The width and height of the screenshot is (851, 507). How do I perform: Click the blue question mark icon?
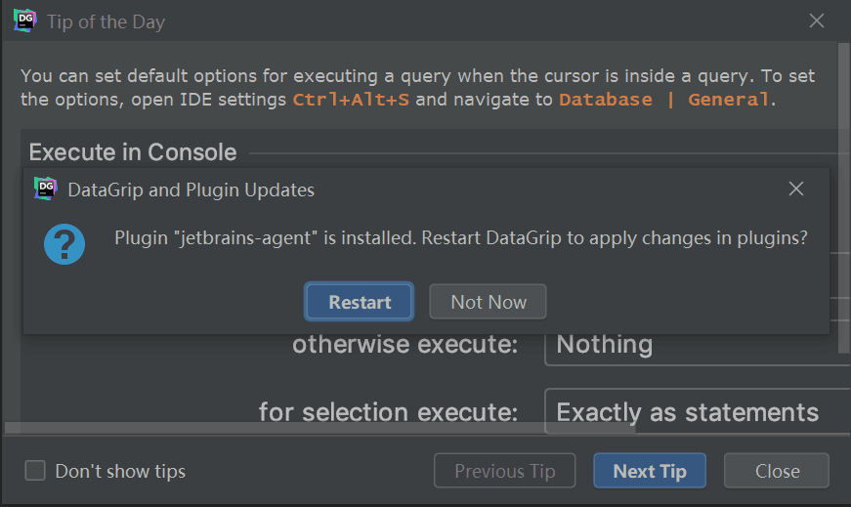pyautogui.click(x=64, y=244)
